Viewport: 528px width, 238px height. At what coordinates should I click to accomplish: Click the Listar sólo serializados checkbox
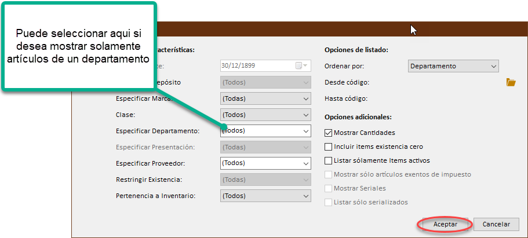point(329,202)
